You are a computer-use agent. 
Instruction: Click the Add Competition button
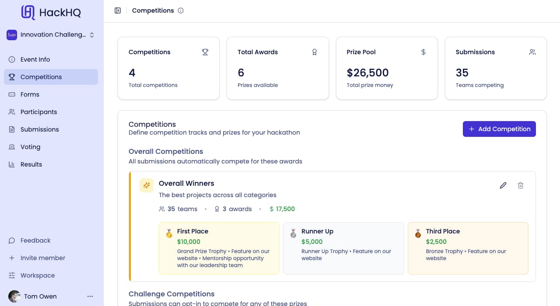pos(499,129)
